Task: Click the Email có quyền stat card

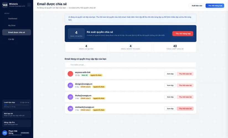Action: pos(86,47)
